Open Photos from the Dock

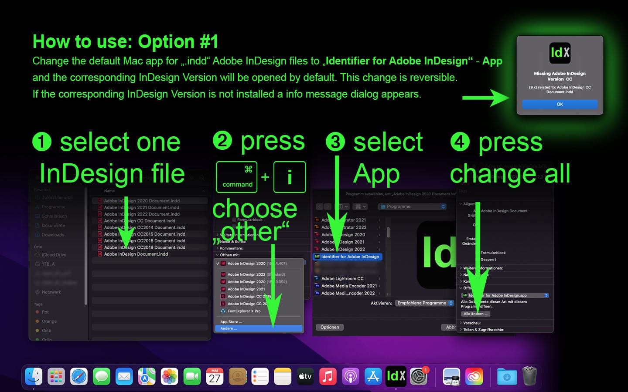pos(170,376)
